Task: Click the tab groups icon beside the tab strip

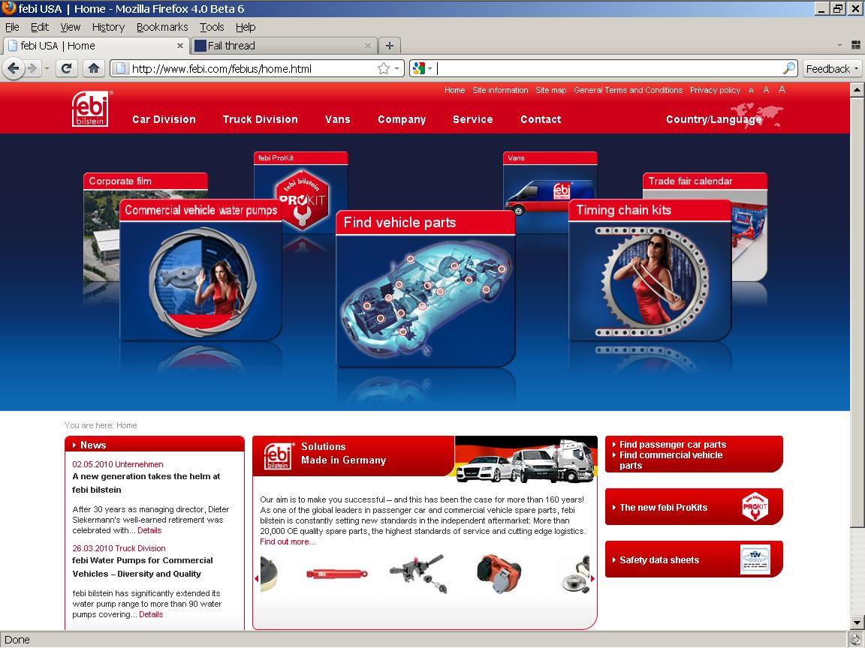Action: coord(856,45)
